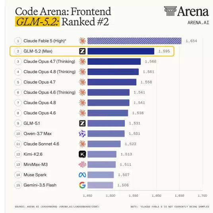Viewport: 213px width, 213px height.
Task: Click the Meta logo beside Muse Spark
Action: click(x=82, y=175)
